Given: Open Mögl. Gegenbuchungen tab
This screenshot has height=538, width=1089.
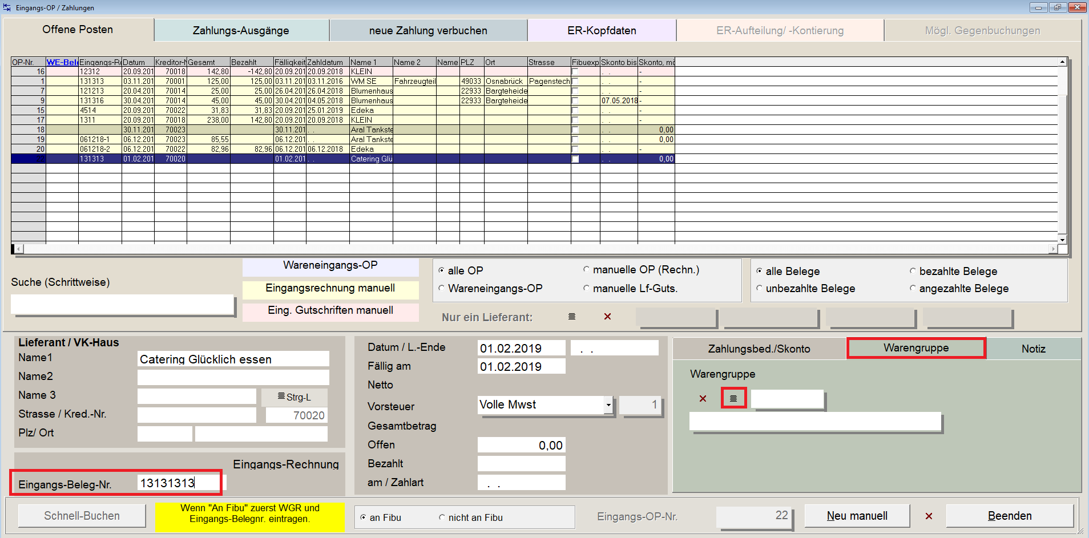Looking at the screenshot, I should 982,30.
